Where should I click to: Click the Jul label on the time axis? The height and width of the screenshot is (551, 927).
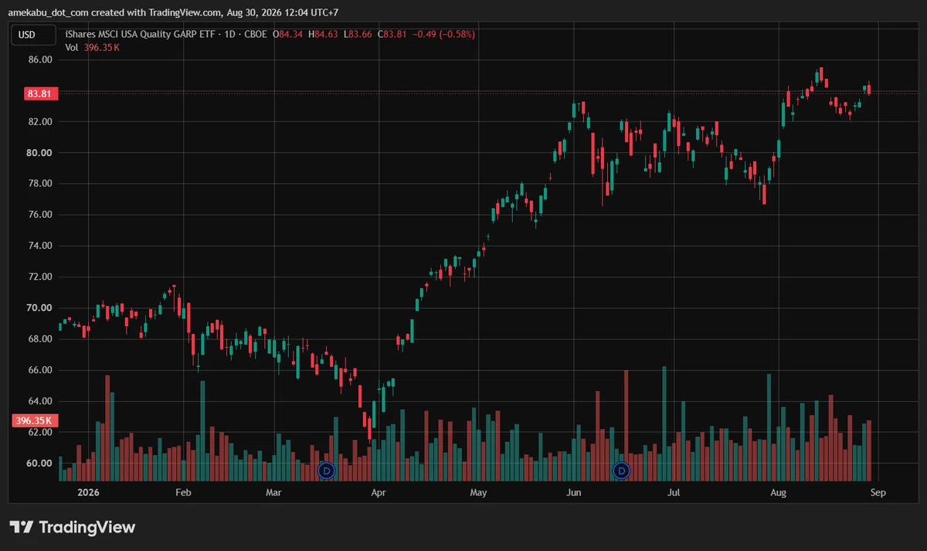tap(674, 491)
